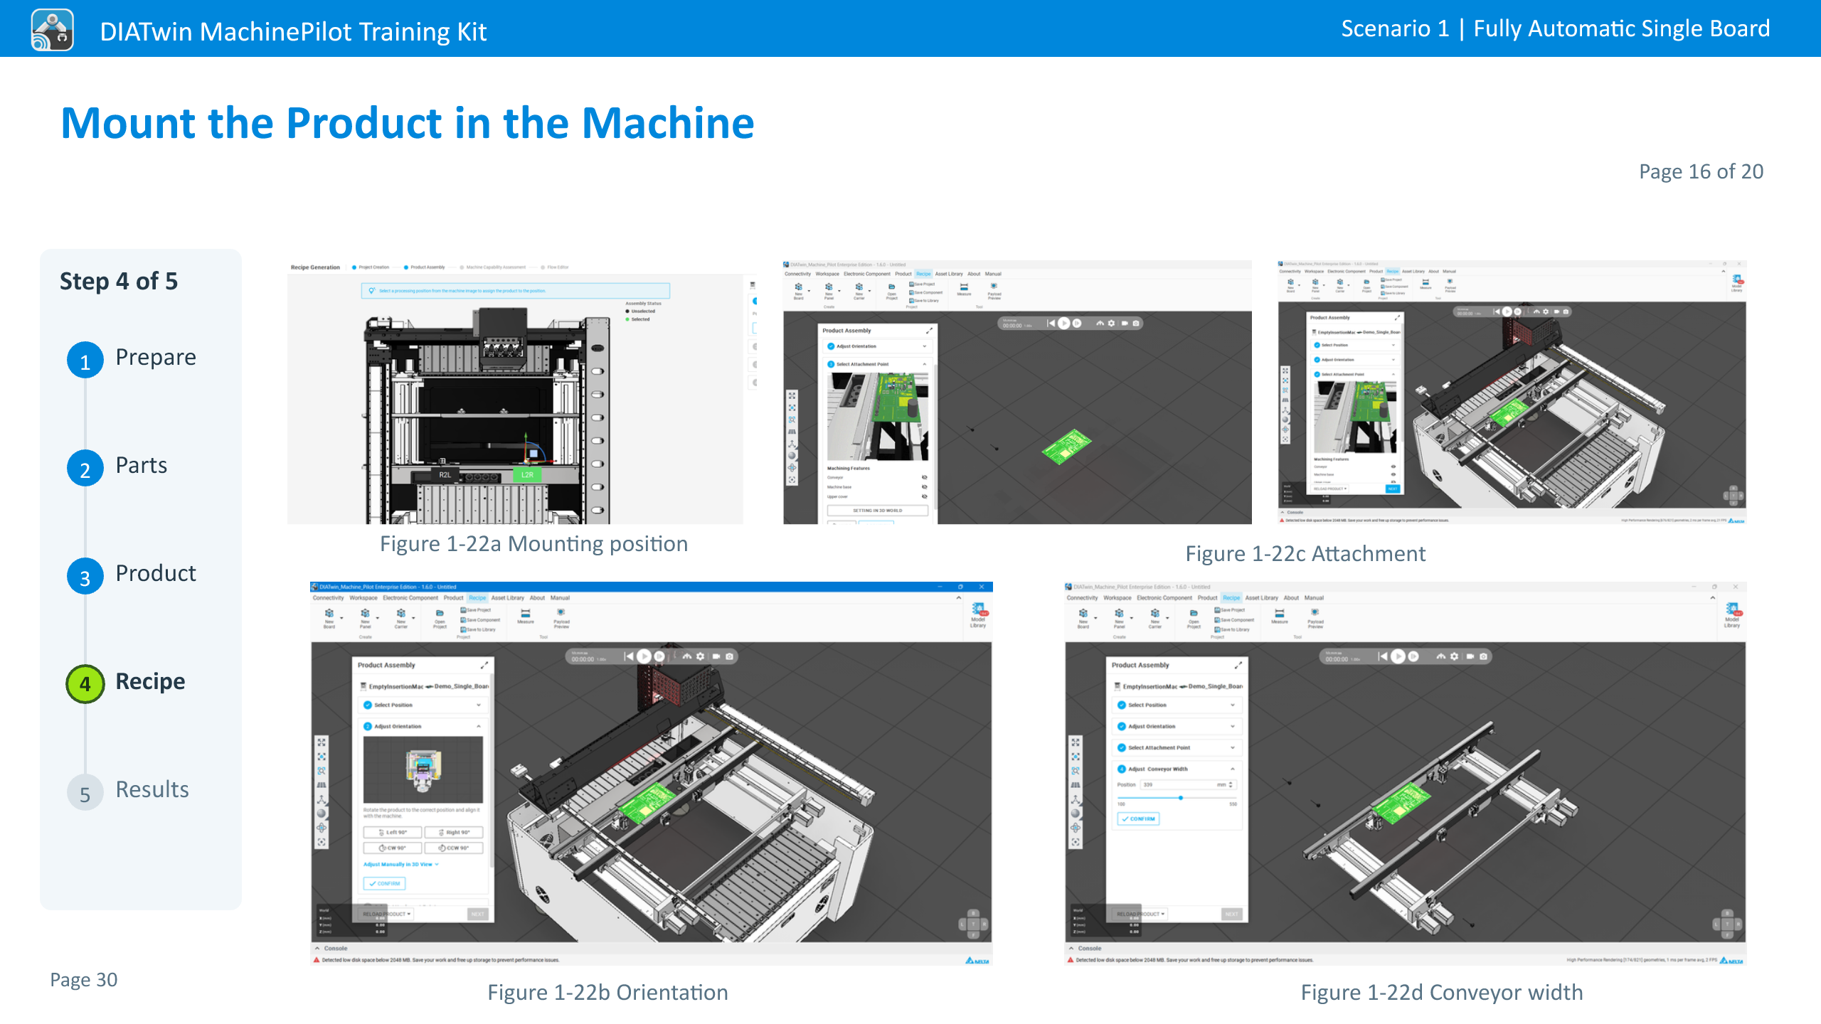Click axes icon in Orientation figure sidebar
This screenshot has height=1024, width=1821.
[322, 799]
